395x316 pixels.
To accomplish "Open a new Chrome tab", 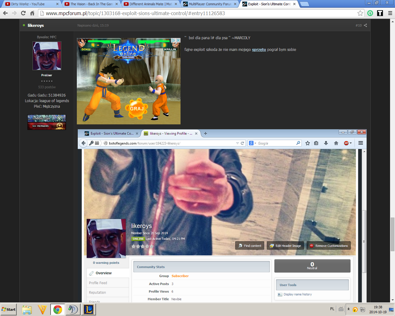I will pos(304,4).
